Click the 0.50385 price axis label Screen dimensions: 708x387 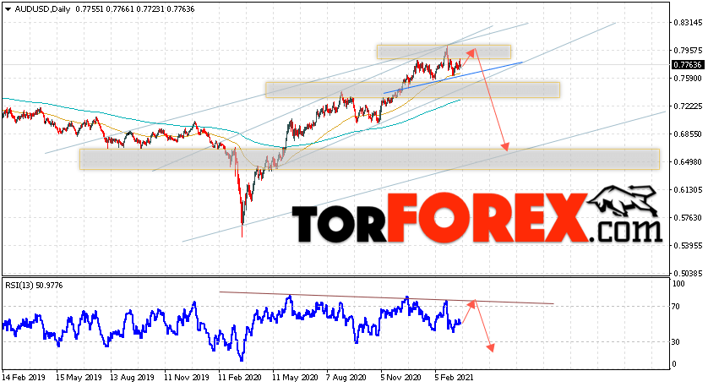click(x=688, y=273)
